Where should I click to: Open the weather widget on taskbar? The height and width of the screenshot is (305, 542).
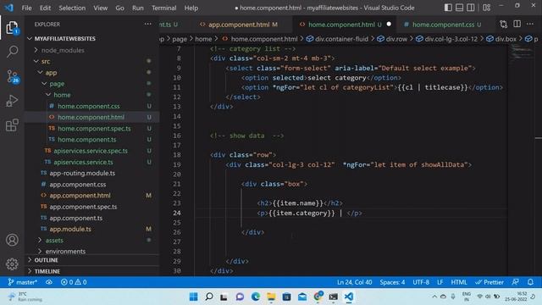pyautogui.click(x=25, y=297)
